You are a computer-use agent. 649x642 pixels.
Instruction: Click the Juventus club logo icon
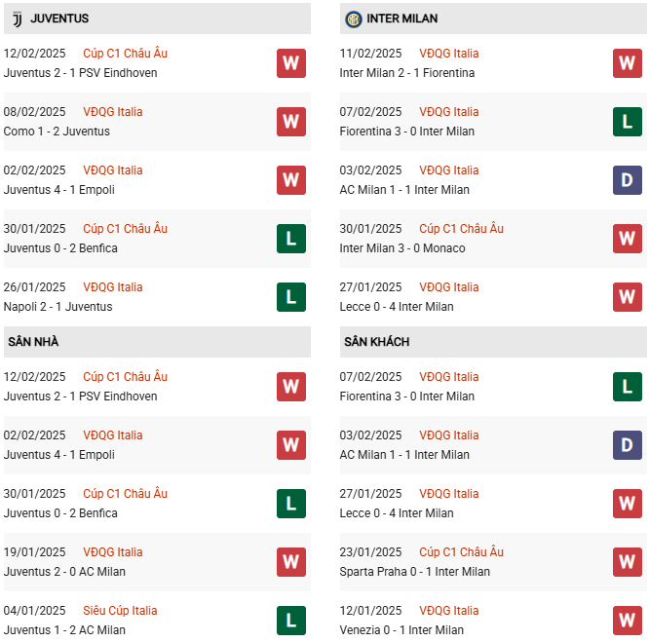pos(18,19)
